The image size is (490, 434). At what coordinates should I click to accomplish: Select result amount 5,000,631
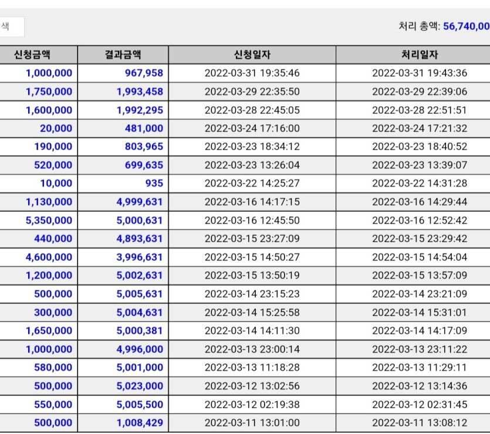click(140, 221)
